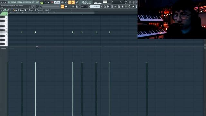This screenshot has height=116, width=206.
Task: Open the Piano roll window icon
Action: pyautogui.click(x=108, y=6)
